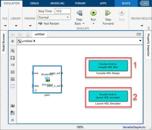
Task: Toggle Fast Restart mode
Action: click(49, 24)
